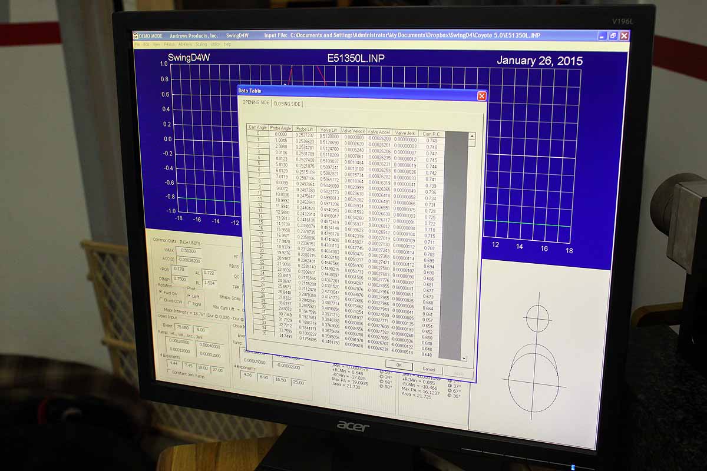Click the Open Input Event field 75.880
Screen dimensions: 707x471
coord(183,327)
